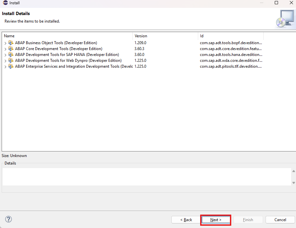Expand ABAP Enterprise Services and Integration row

(x=5, y=66)
